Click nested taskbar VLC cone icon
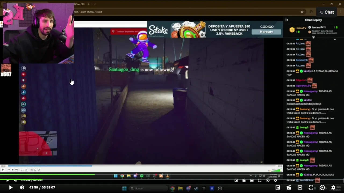This screenshot has height=193, width=344. [x=167, y=176]
